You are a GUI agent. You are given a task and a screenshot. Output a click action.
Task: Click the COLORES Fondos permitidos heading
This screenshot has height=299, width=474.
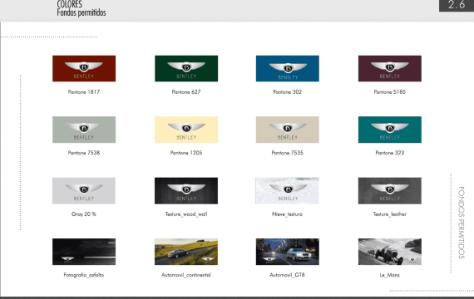[x=81, y=8]
